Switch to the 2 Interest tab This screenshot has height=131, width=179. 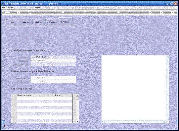pos(25,22)
